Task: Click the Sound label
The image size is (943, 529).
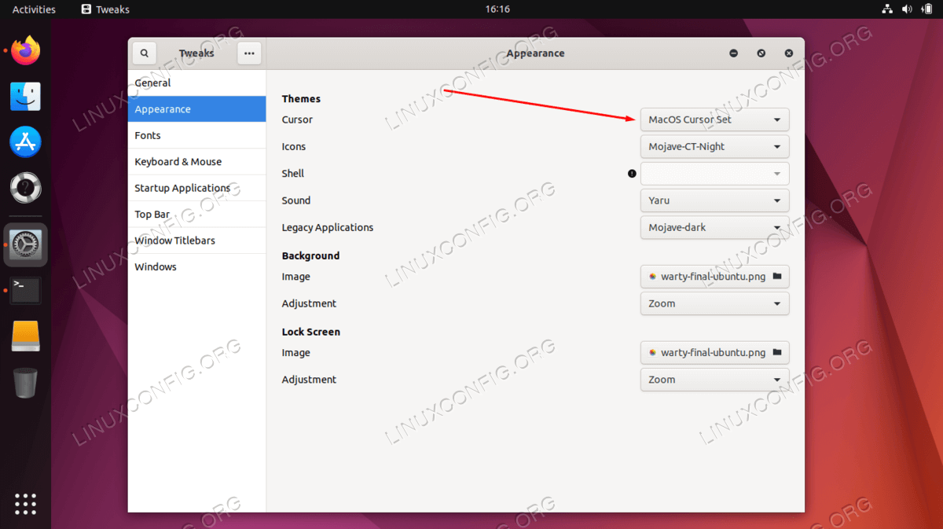Action: click(296, 200)
